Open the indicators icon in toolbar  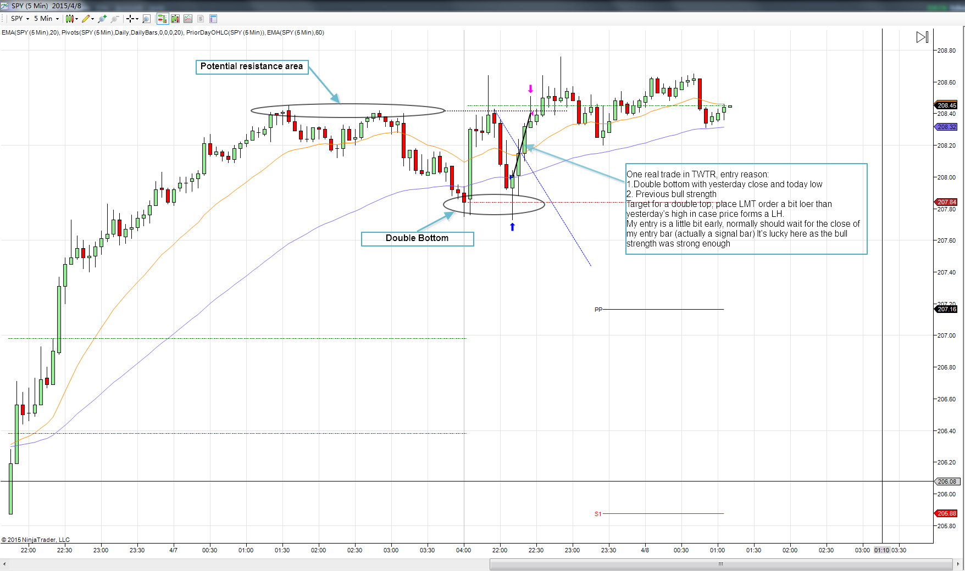pyautogui.click(x=175, y=19)
